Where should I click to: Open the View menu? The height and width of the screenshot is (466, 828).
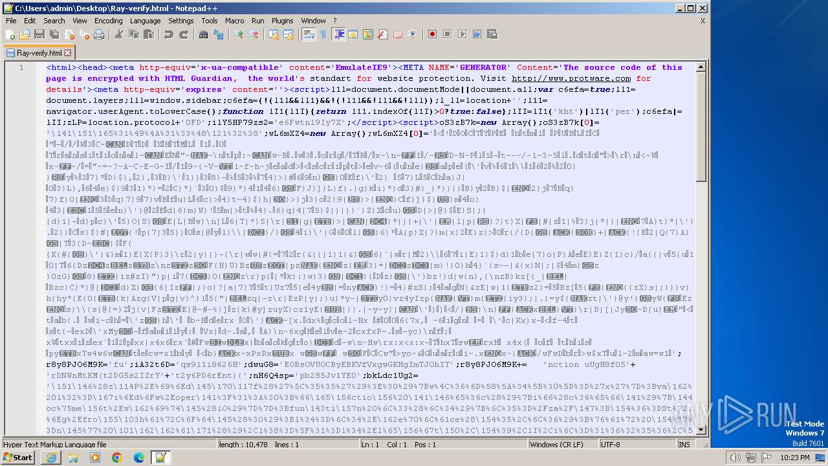pyautogui.click(x=80, y=21)
